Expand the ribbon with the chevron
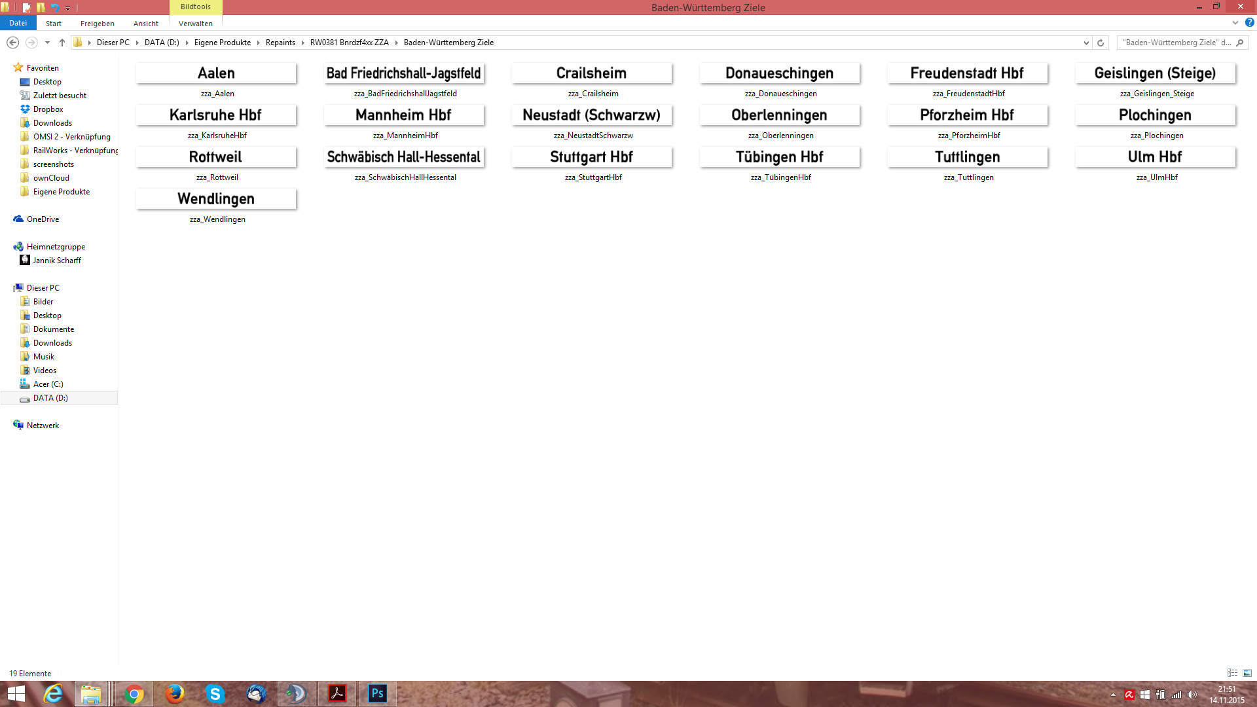The width and height of the screenshot is (1257, 707). pyautogui.click(x=1235, y=22)
